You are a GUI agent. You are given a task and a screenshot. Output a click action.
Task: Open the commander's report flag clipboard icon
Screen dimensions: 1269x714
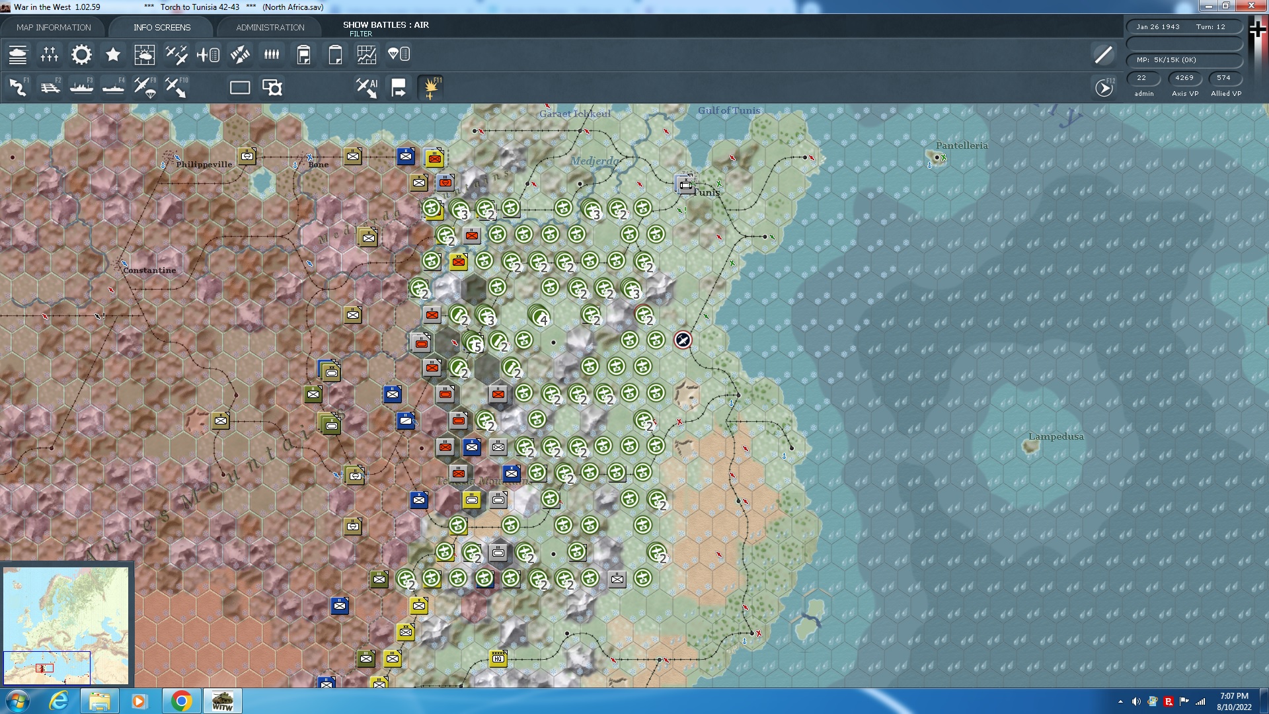(x=303, y=54)
